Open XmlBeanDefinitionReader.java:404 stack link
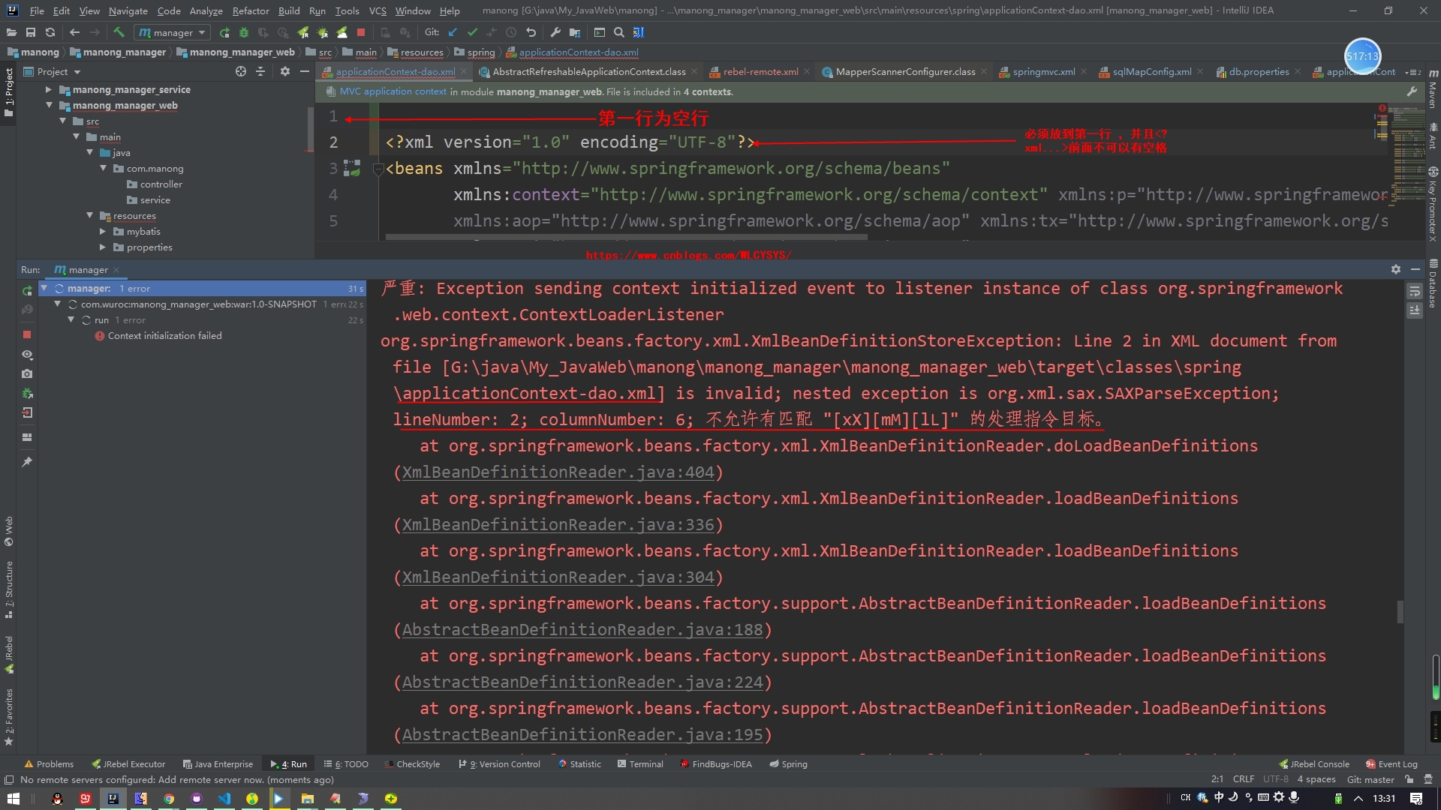This screenshot has height=810, width=1441. click(x=558, y=472)
